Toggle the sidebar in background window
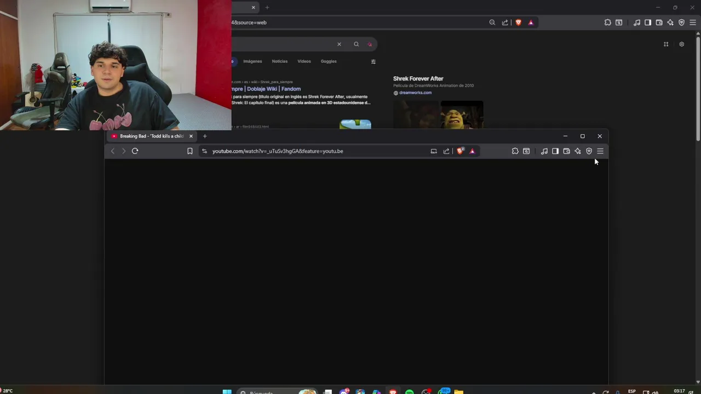701x394 pixels. tap(648, 22)
